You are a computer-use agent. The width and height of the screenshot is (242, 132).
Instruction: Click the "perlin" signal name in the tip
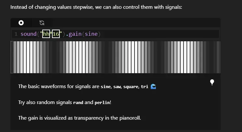pyautogui.click(x=102, y=103)
